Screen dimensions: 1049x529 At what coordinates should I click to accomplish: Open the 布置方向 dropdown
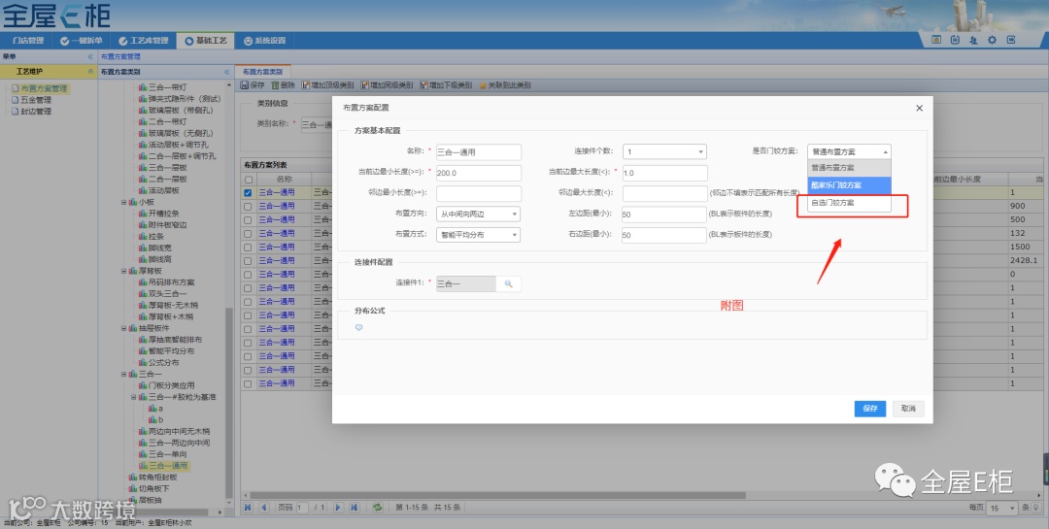pyautogui.click(x=478, y=214)
